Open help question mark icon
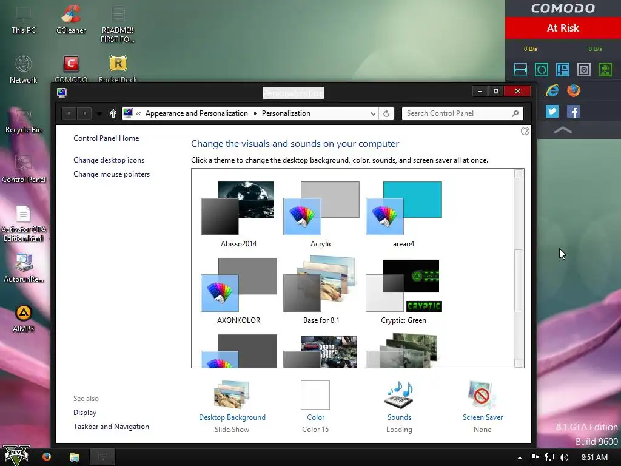 [x=525, y=131]
